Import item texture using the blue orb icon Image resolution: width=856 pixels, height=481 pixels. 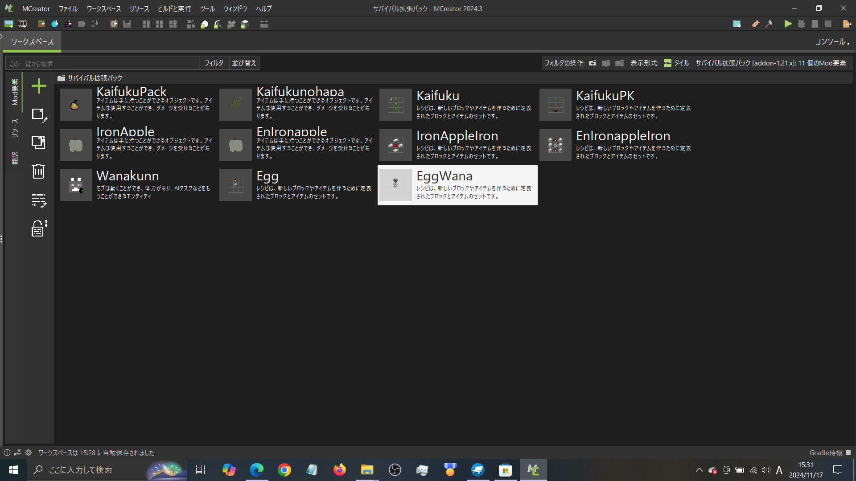[x=55, y=24]
